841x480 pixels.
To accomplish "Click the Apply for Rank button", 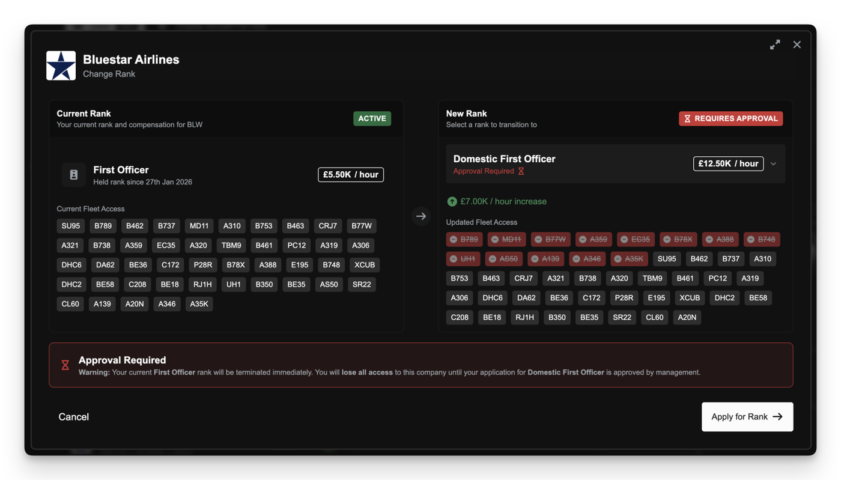I will click(x=747, y=417).
